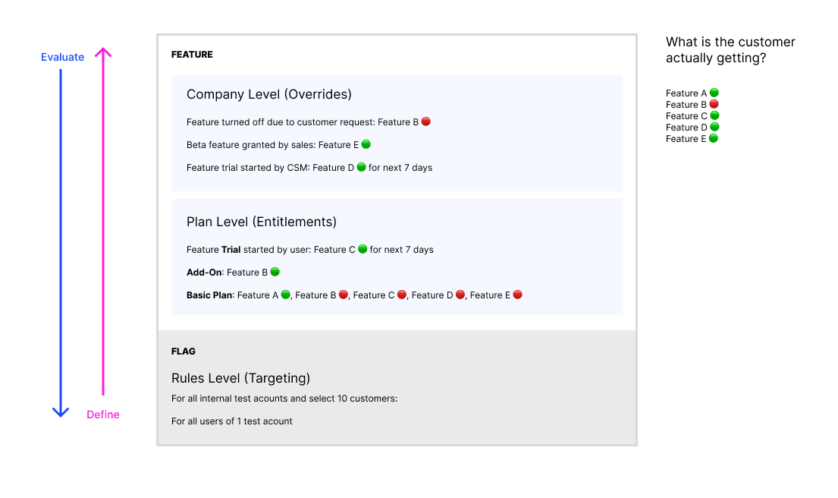Click the red dot beside Company Level Feature B
Screen dimensions: 838x498
tap(426, 121)
